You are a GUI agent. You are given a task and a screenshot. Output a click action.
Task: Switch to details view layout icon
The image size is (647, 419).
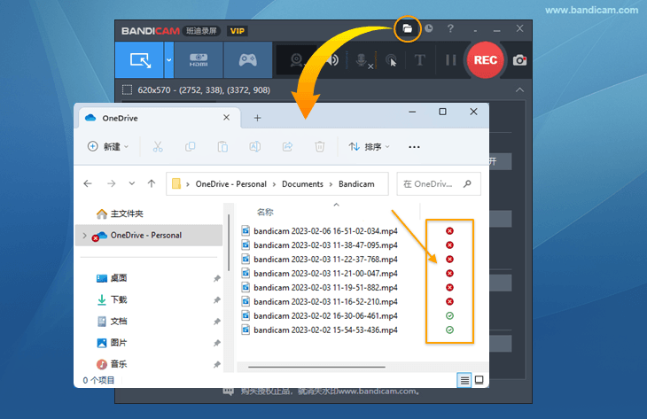coord(464,380)
